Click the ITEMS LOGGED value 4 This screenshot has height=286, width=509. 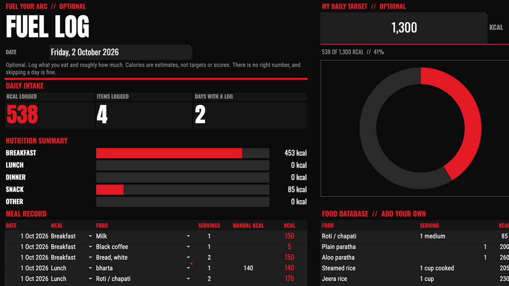102,115
